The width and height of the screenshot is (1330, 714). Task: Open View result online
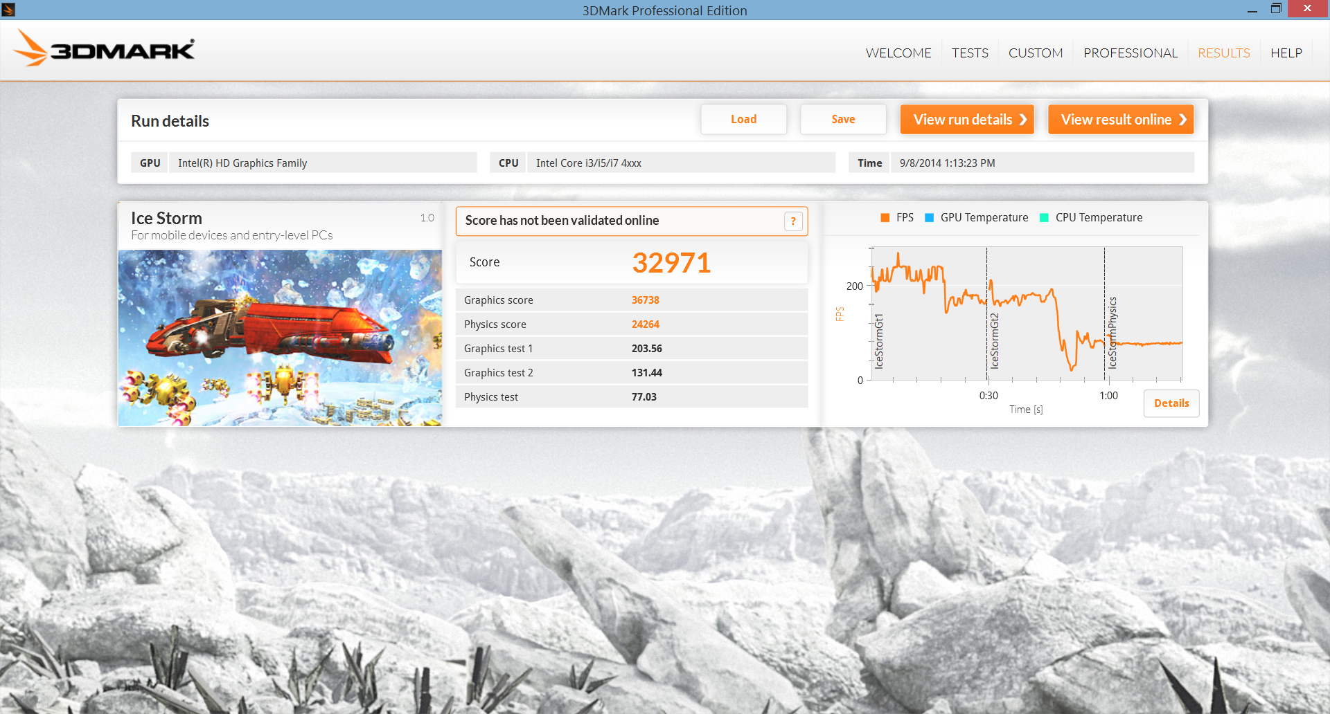pos(1121,119)
